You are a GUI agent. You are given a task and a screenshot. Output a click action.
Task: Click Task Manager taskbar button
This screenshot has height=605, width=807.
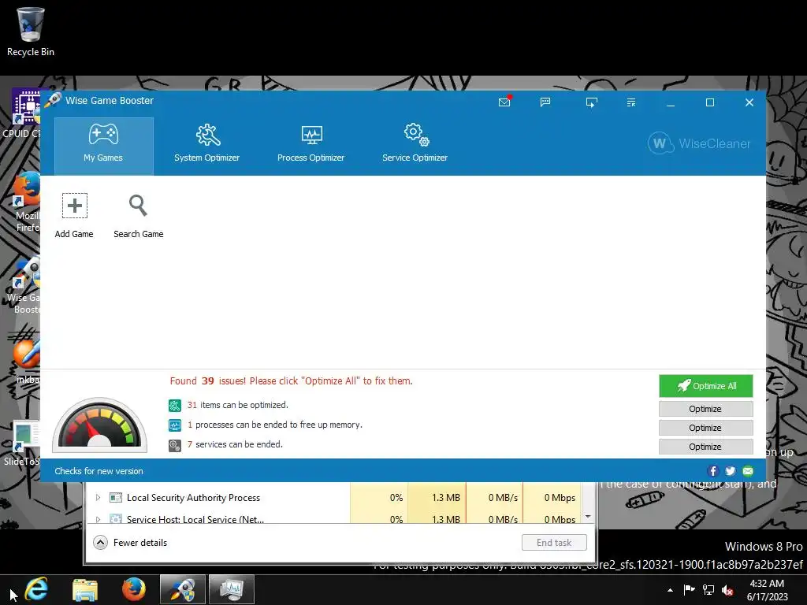click(232, 589)
